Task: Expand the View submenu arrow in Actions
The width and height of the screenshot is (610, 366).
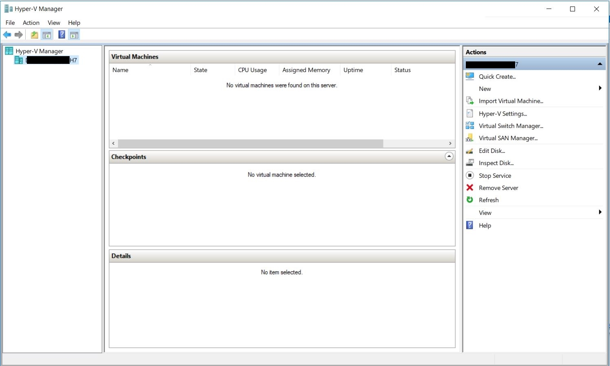Action: coord(600,212)
